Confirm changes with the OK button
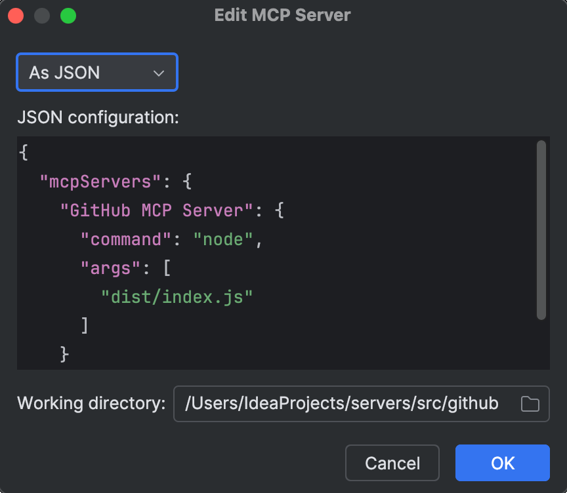The height and width of the screenshot is (493, 567). pyautogui.click(x=502, y=463)
